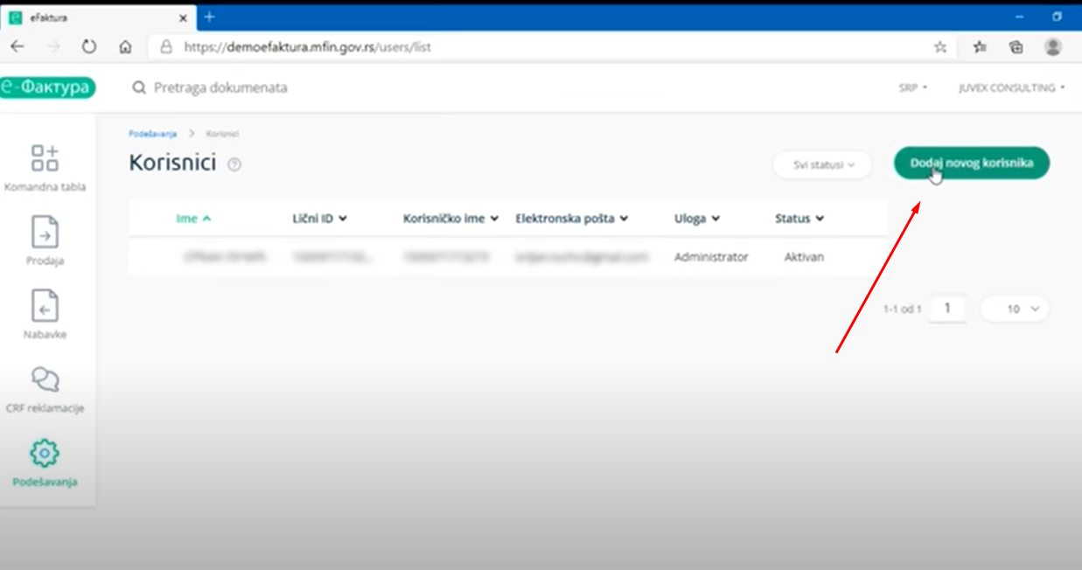Click the help icon beside Korisnici
Viewport: 1082px width, 570px height.
[x=234, y=164]
